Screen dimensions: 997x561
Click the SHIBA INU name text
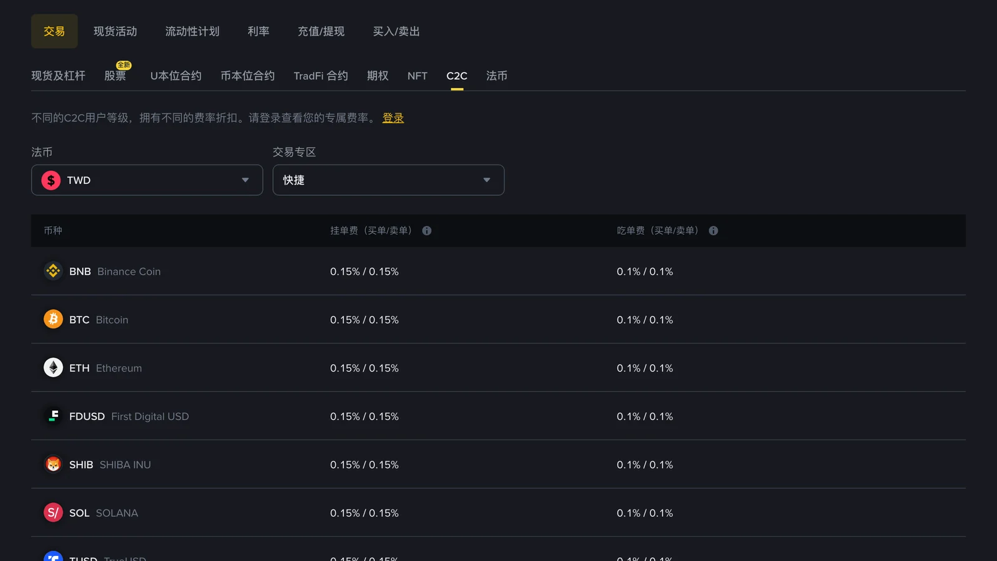tap(125, 464)
